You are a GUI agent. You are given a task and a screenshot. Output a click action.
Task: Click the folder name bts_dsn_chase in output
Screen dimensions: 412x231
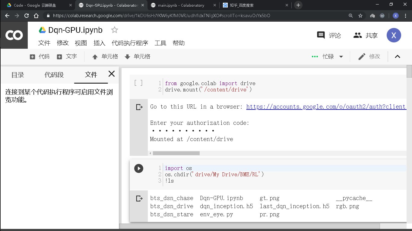[172, 198]
